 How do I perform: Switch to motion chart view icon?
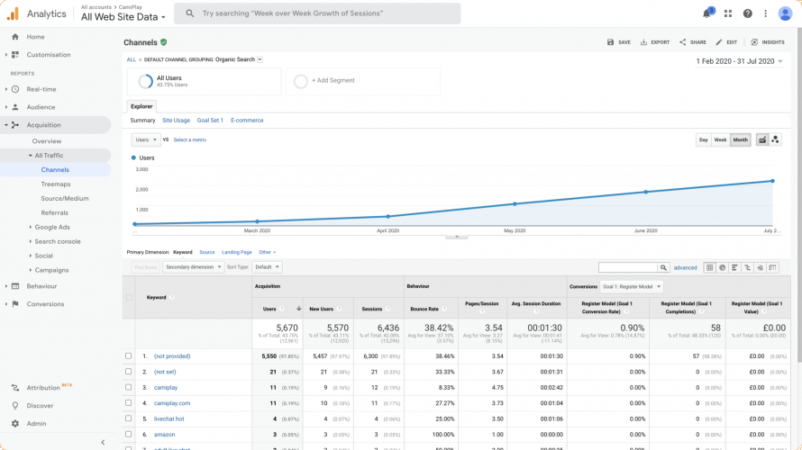pyautogui.click(x=776, y=139)
